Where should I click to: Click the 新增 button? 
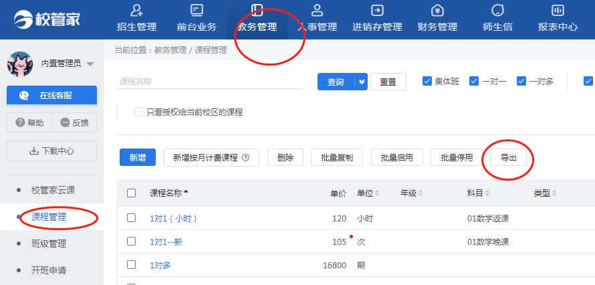138,157
